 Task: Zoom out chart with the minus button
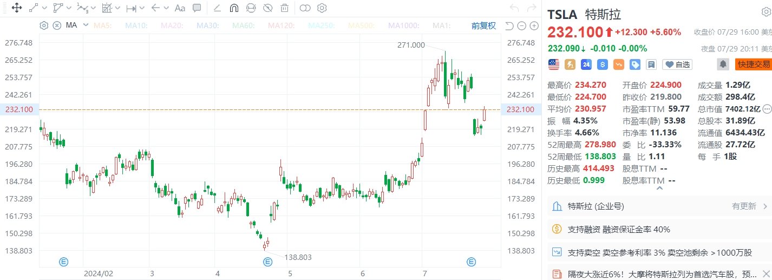pos(521,25)
